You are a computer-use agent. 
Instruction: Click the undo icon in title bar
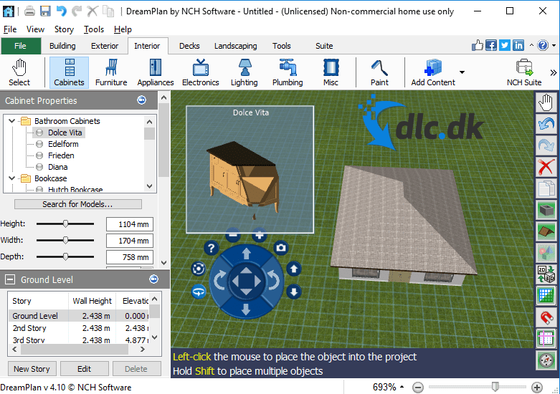(61, 11)
